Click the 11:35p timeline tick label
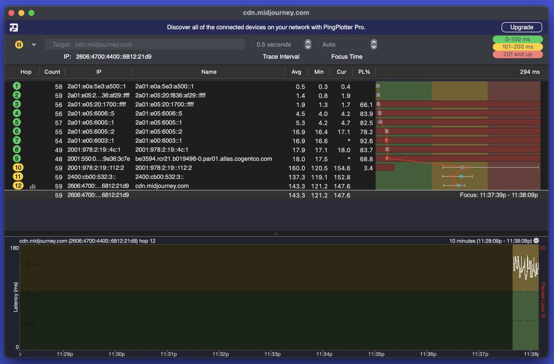The height and width of the screenshot is (364, 554). click(376, 354)
